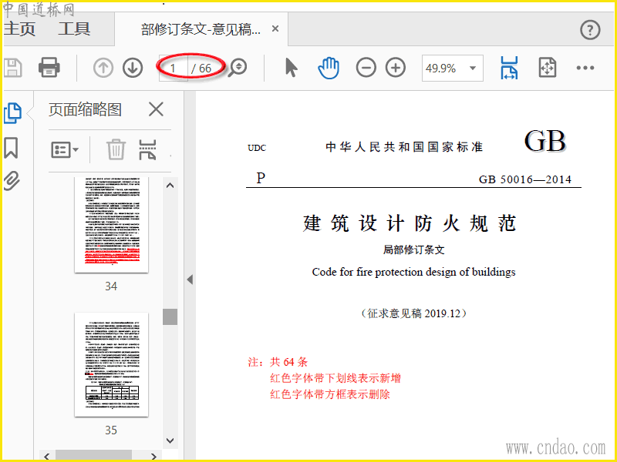This screenshot has width=617, height=462.
Task: Click the fit width scrolling icon
Action: 509,68
